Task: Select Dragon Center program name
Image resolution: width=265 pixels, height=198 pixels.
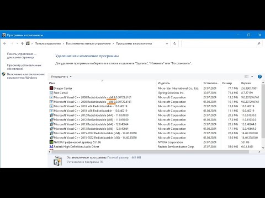Action: (63, 88)
